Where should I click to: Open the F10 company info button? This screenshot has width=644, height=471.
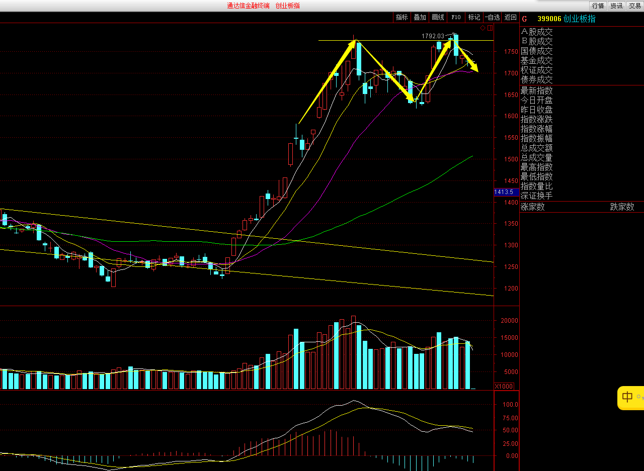456,17
